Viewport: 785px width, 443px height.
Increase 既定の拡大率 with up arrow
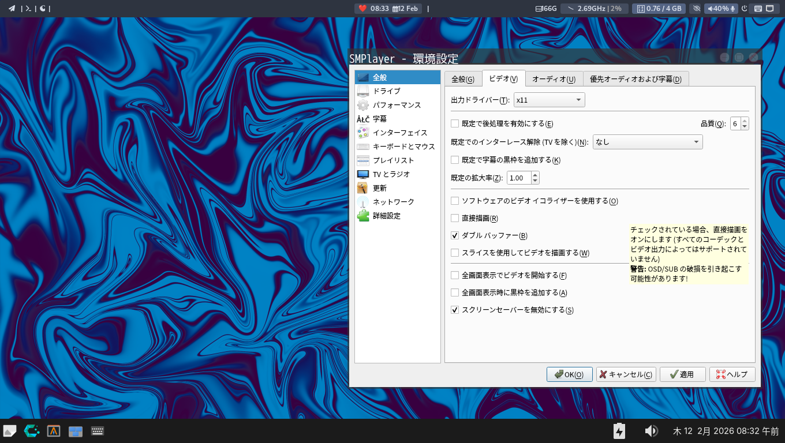(x=535, y=175)
